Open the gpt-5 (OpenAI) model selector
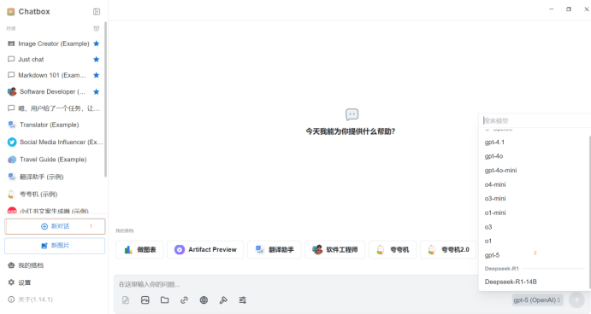The width and height of the screenshot is (591, 314). tap(537, 300)
